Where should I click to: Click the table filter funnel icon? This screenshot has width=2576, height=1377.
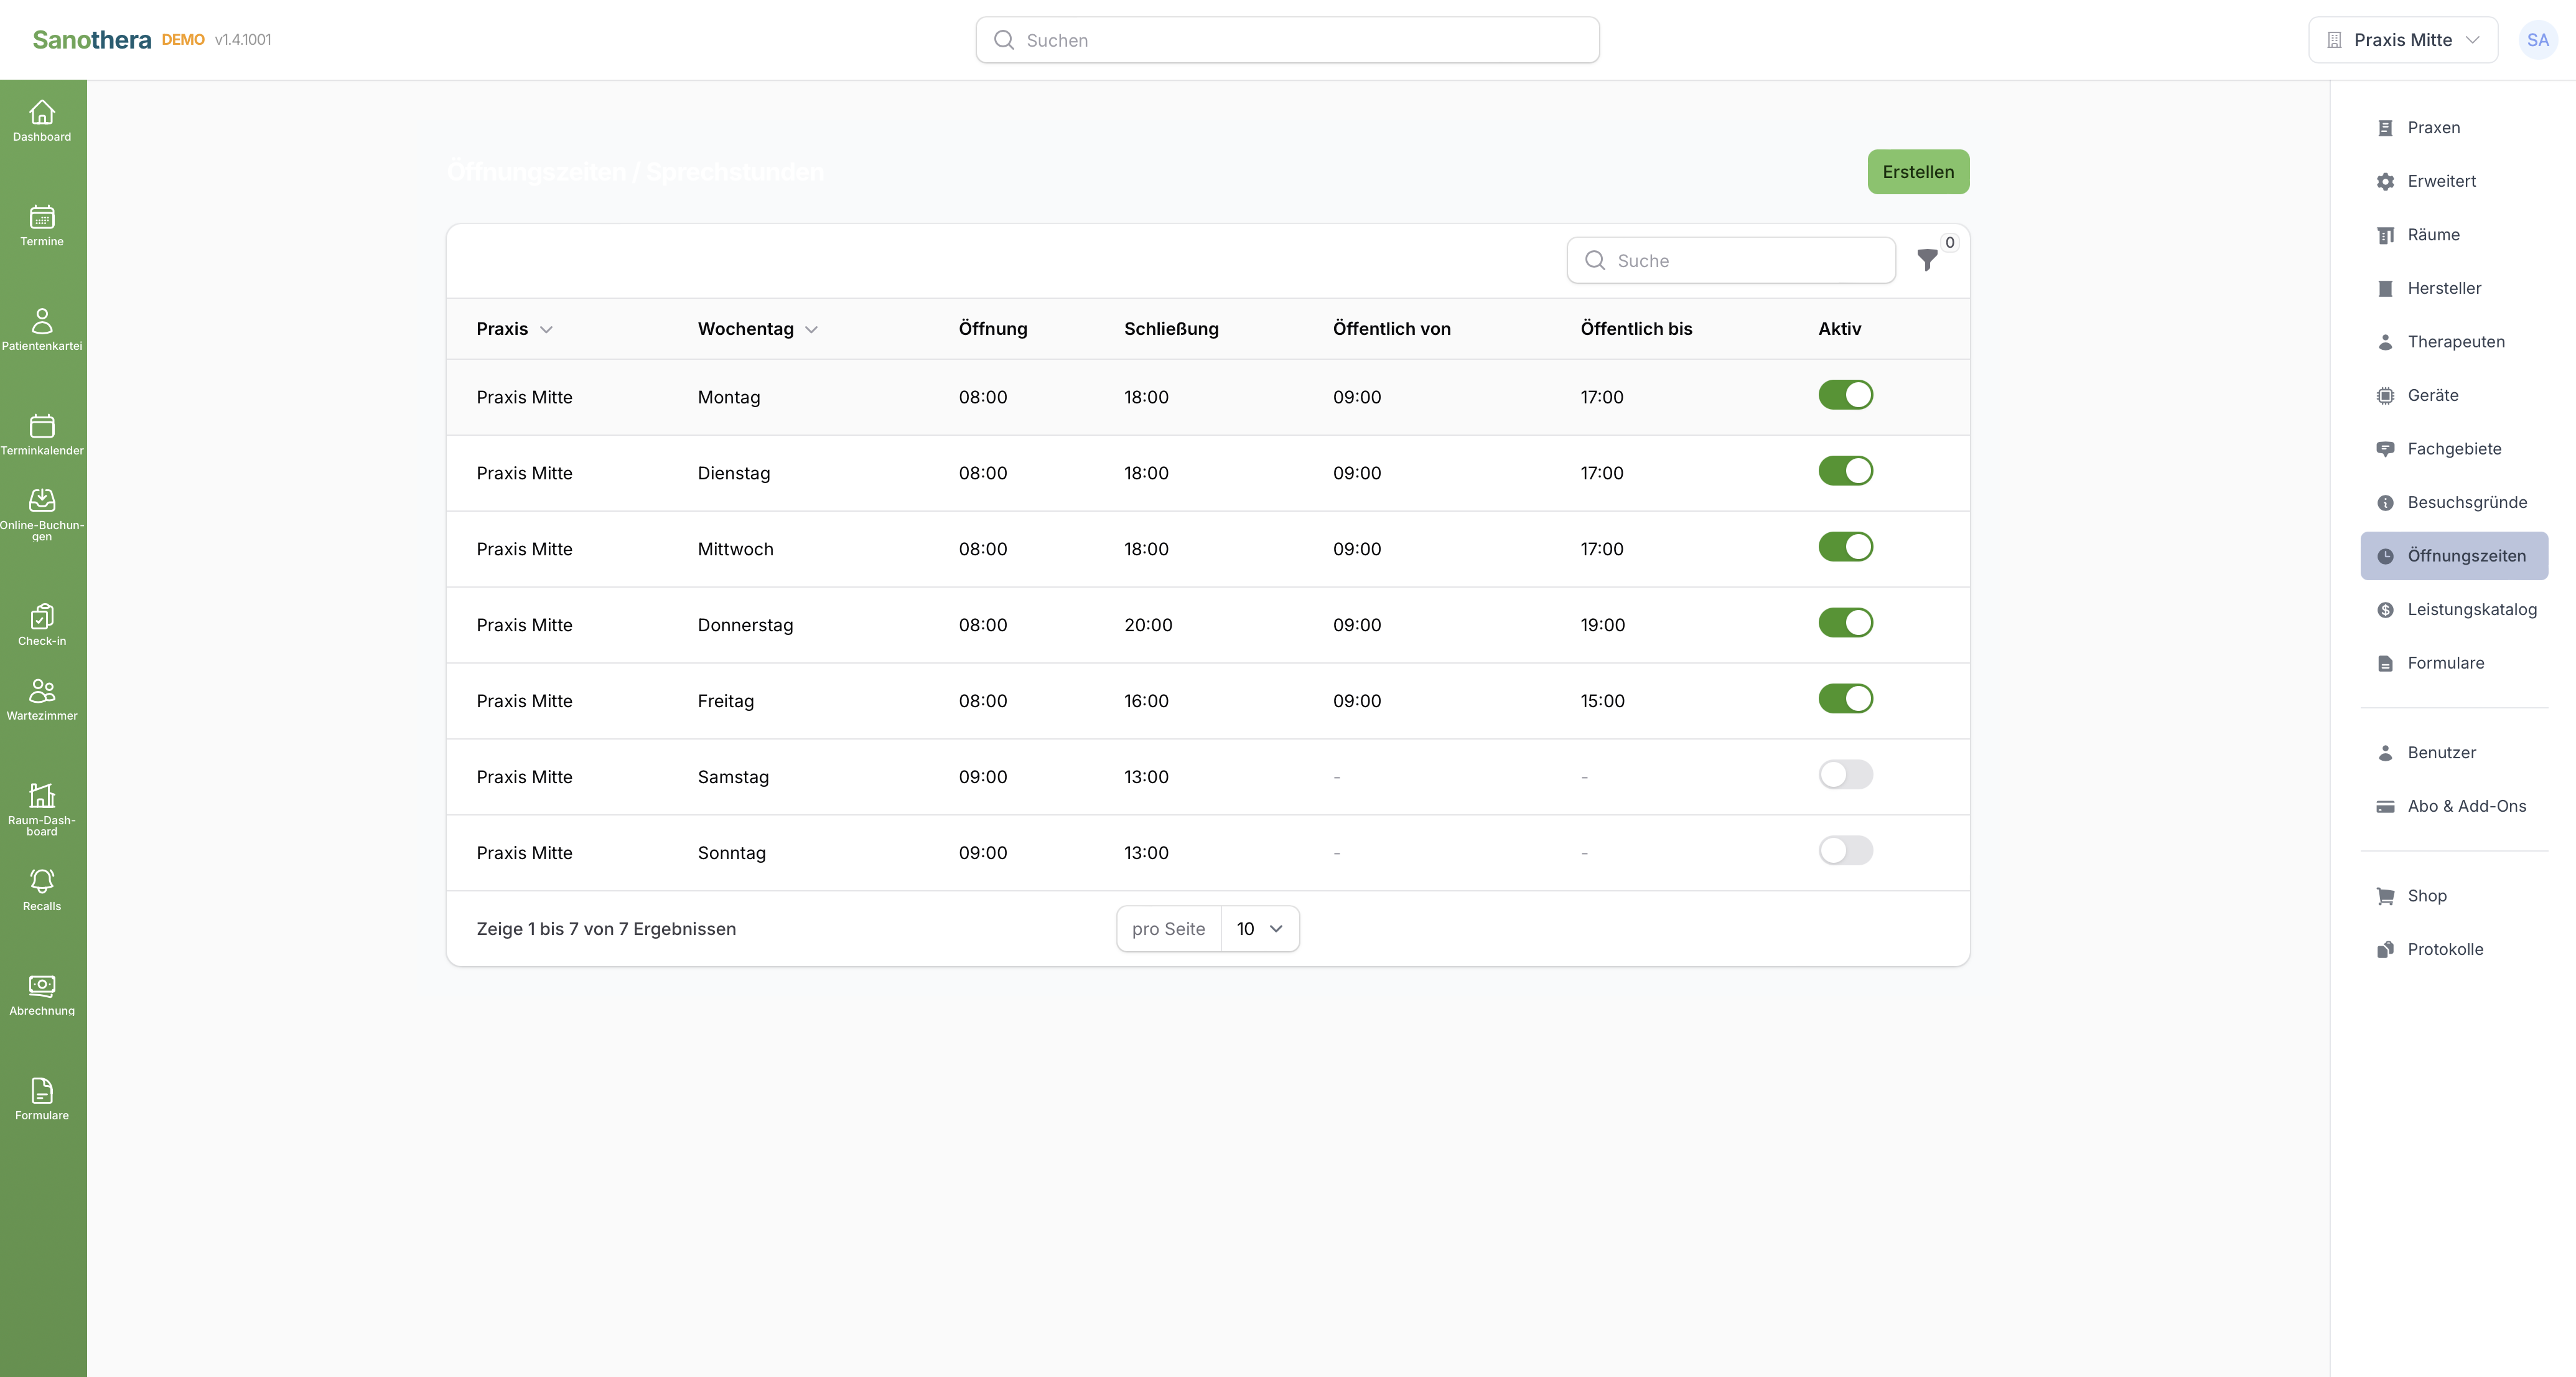[x=1927, y=260]
